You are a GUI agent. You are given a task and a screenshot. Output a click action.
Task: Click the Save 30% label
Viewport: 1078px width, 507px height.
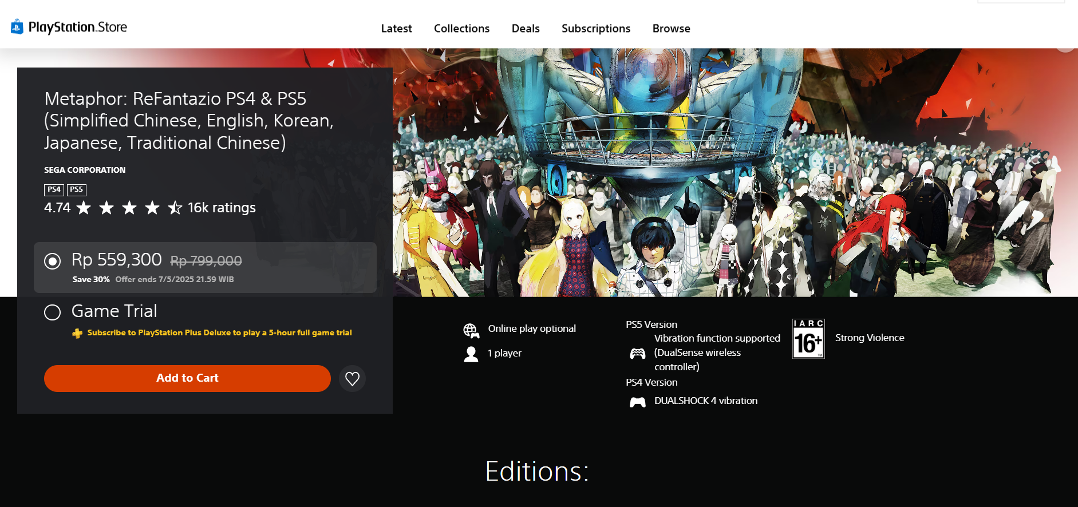[91, 279]
